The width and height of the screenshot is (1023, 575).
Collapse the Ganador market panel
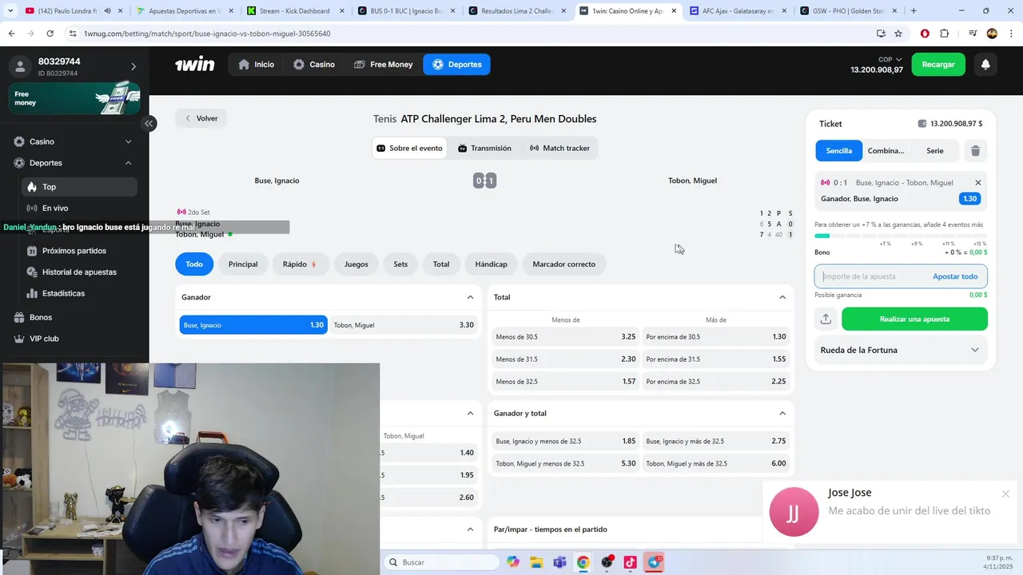tap(470, 297)
